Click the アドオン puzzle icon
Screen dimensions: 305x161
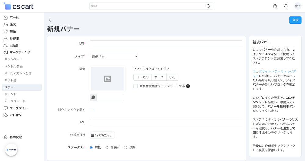pos(5,115)
